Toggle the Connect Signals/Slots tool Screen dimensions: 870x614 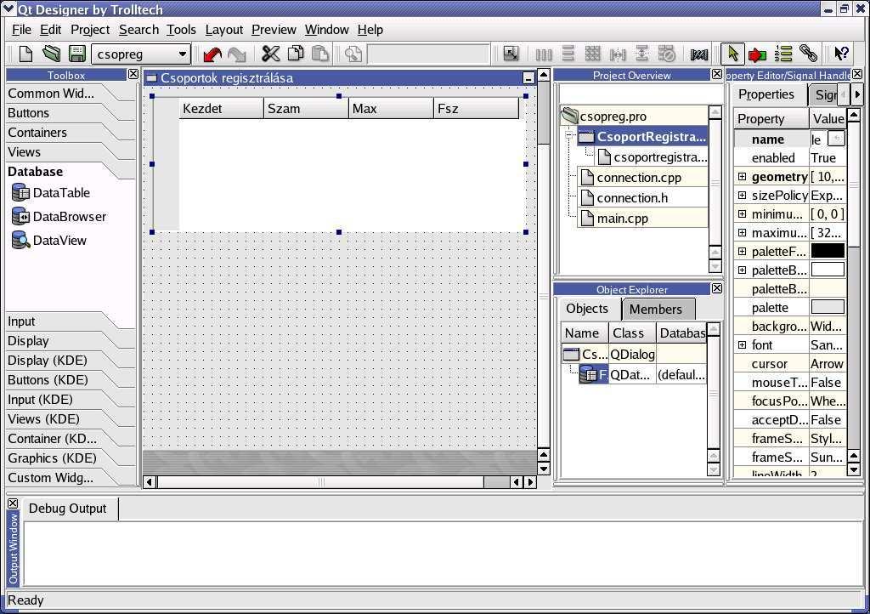[757, 54]
